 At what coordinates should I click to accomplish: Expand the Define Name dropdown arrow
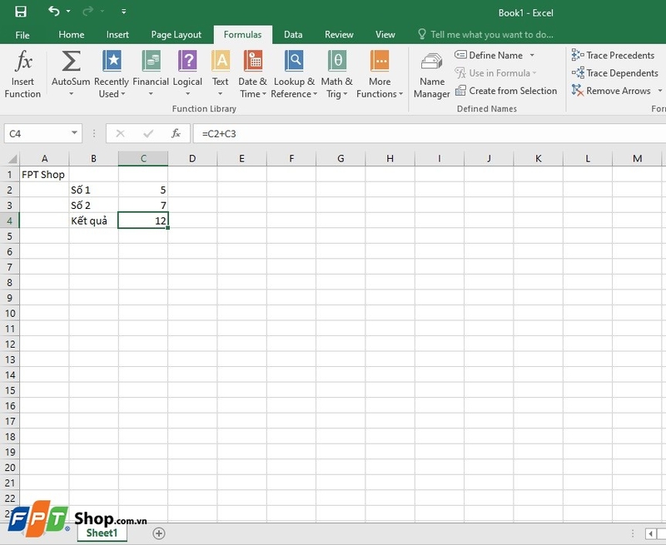coord(532,55)
